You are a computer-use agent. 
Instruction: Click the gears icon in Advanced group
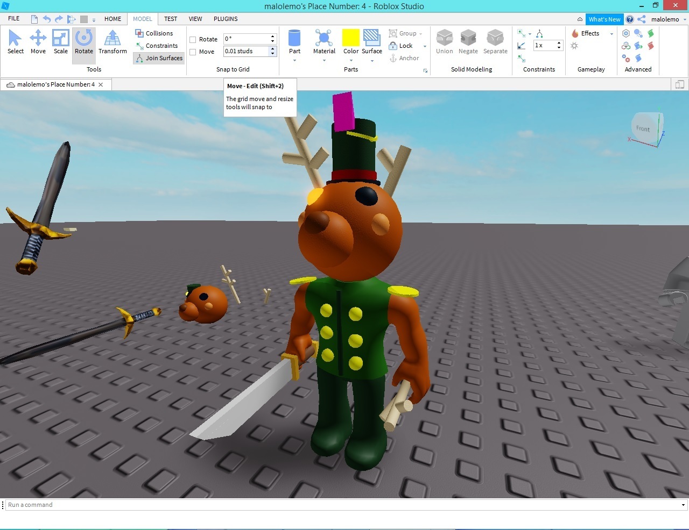point(626,58)
